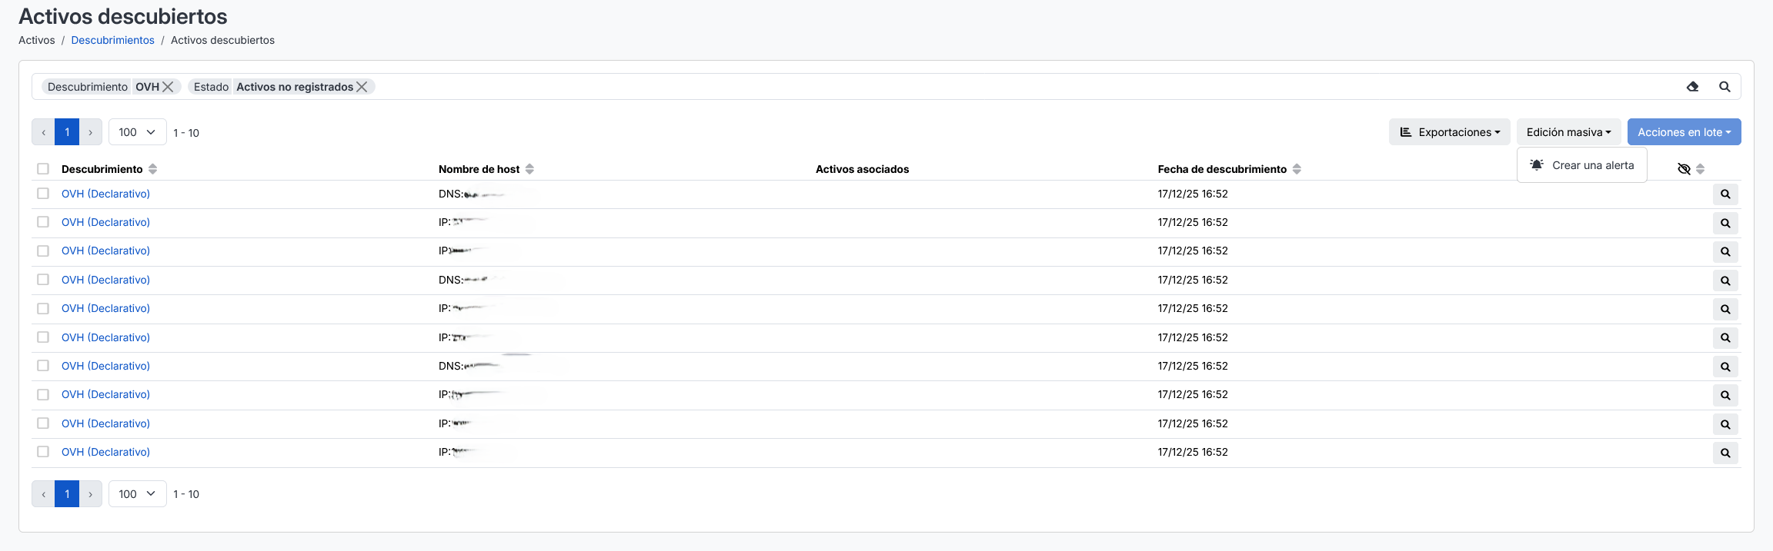This screenshot has width=1773, height=551.
Task: Click the magnifier button on the last row
Action: (x=1725, y=453)
